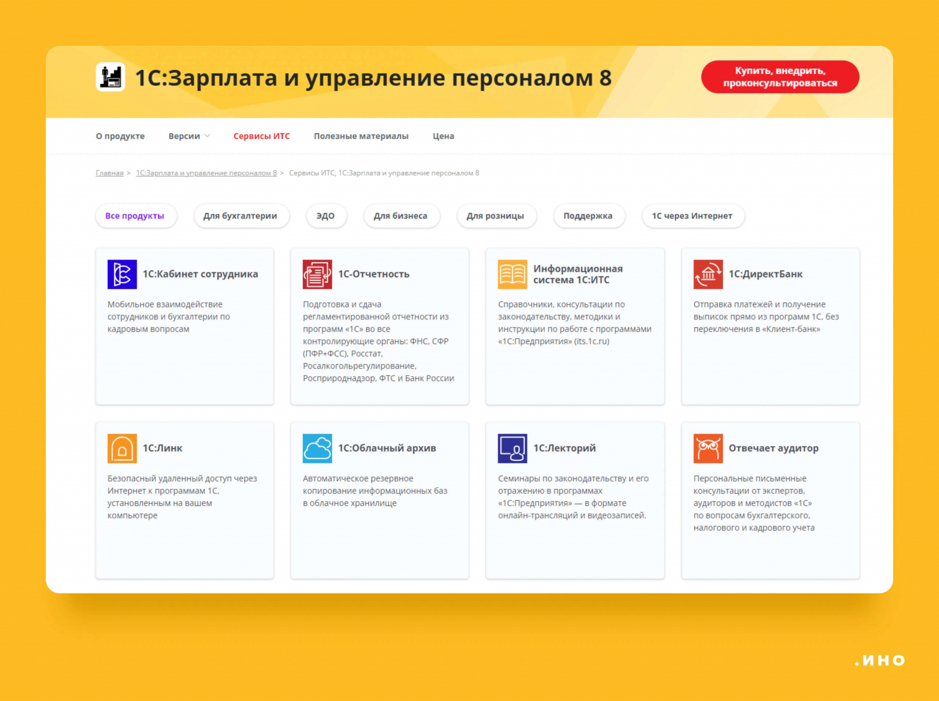The height and width of the screenshot is (701, 939).
Task: Open the О продукте menu item
Action: click(x=120, y=136)
